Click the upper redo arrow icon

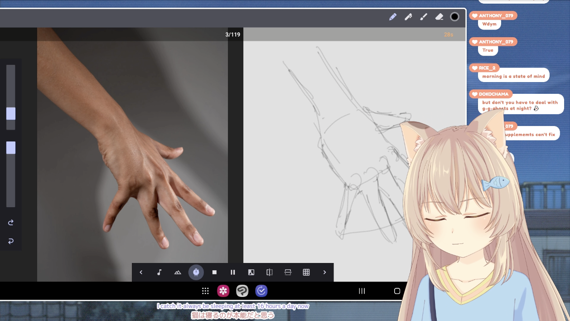11,223
